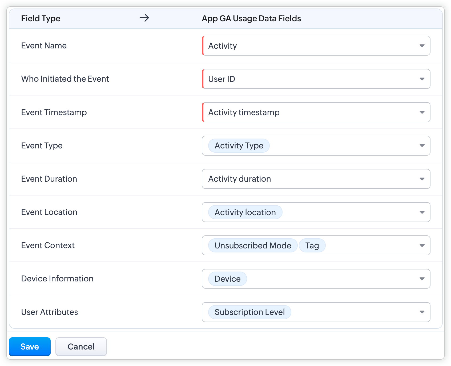This screenshot has width=451, height=366.
Task: Click the Tag chip in Event Context
Action: click(x=312, y=246)
